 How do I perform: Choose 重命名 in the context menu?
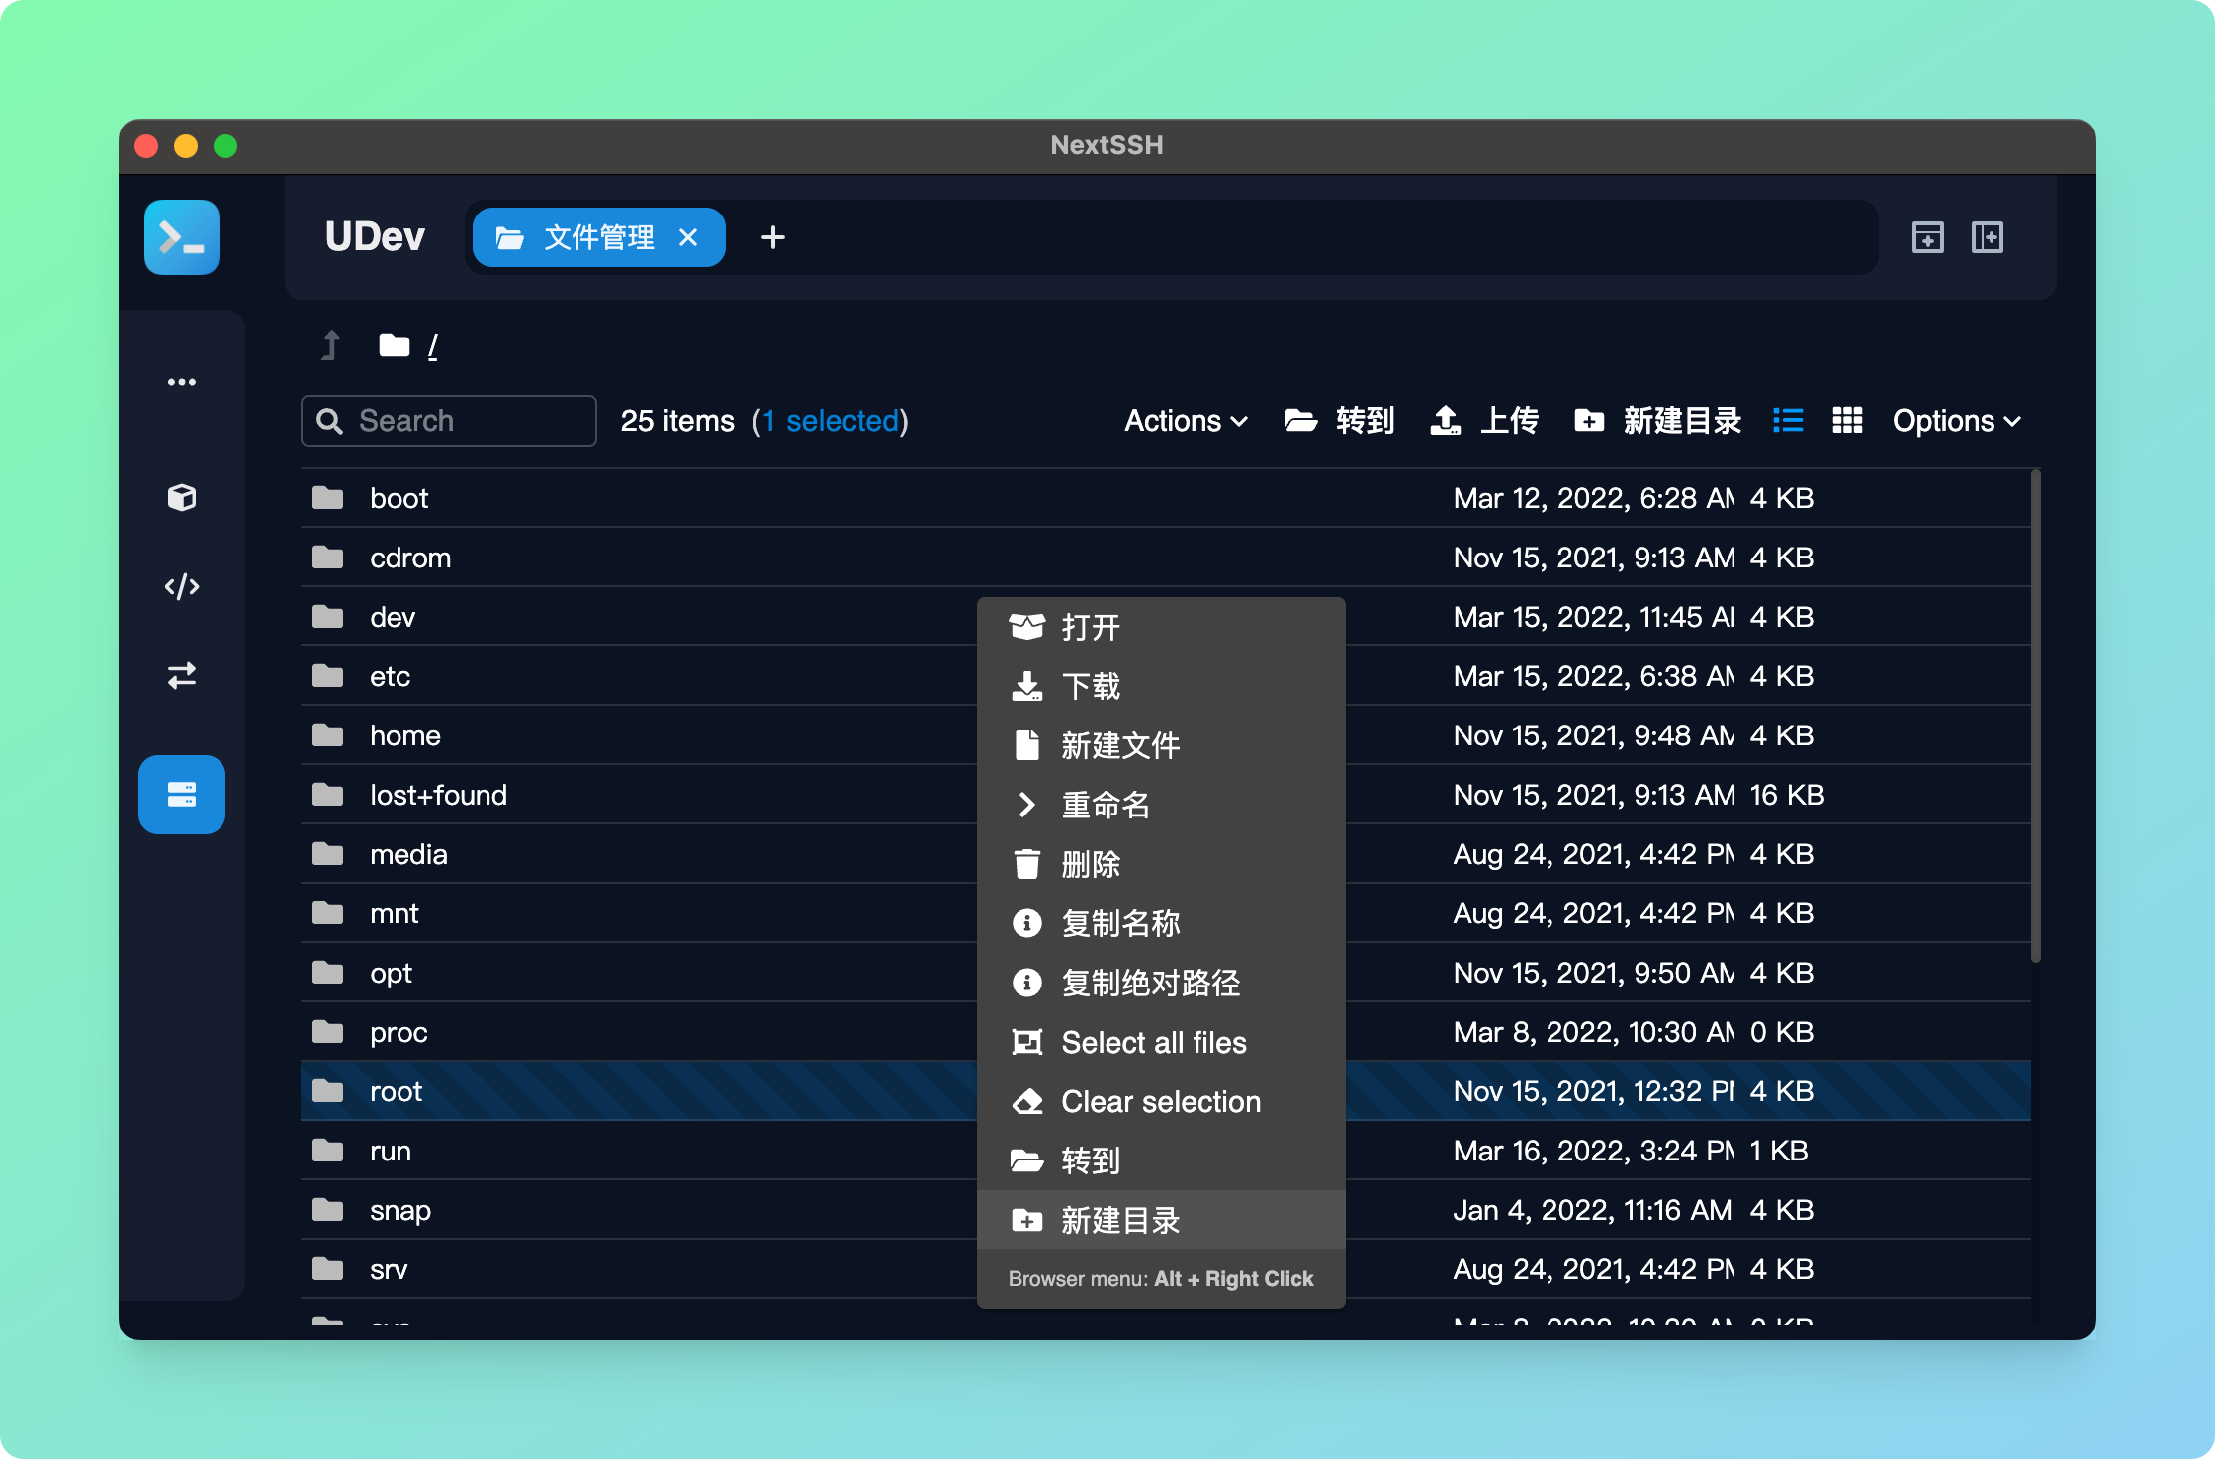pos(1106,805)
